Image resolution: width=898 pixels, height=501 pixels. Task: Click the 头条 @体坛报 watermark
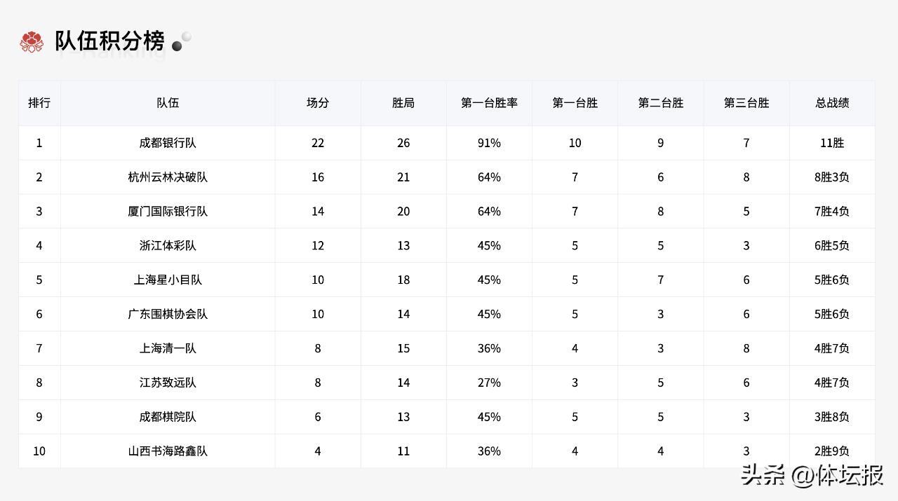tap(812, 476)
